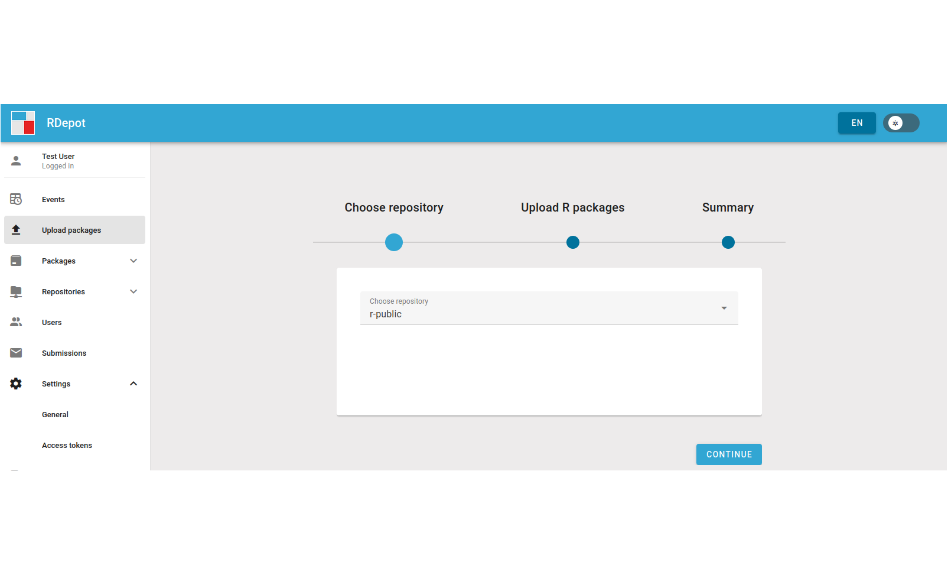Click the Users people icon
The height and width of the screenshot is (575, 948).
(16, 322)
